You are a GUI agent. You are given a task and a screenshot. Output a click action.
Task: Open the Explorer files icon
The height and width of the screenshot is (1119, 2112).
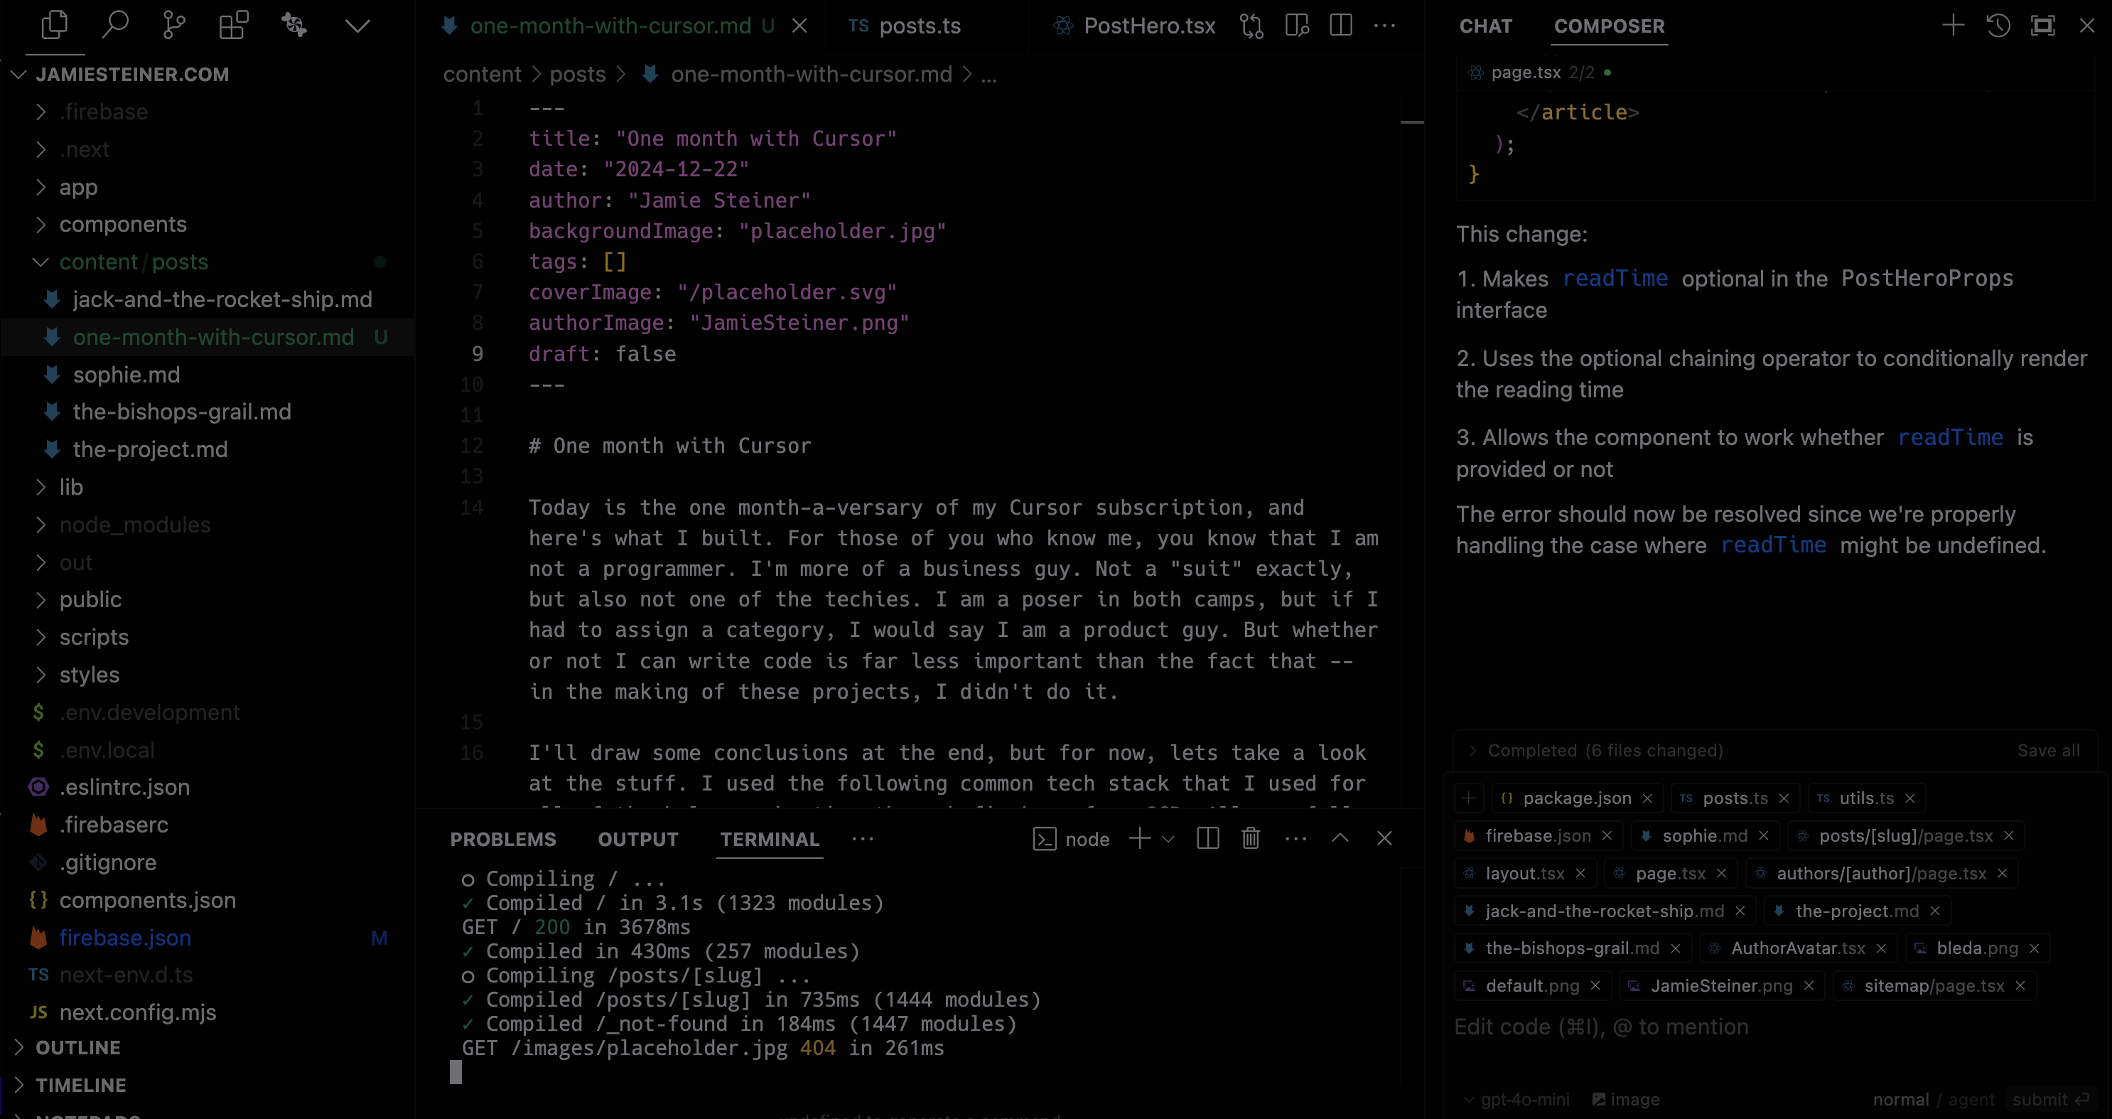point(54,26)
